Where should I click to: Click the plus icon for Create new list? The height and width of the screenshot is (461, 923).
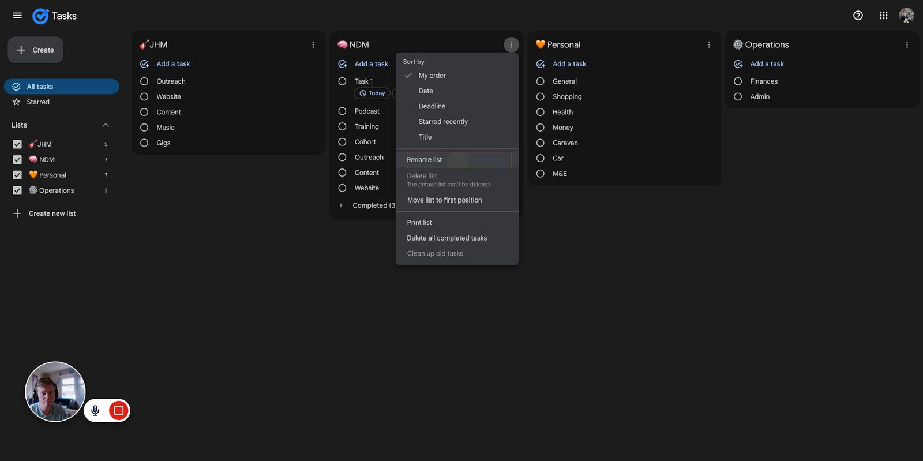pos(17,213)
